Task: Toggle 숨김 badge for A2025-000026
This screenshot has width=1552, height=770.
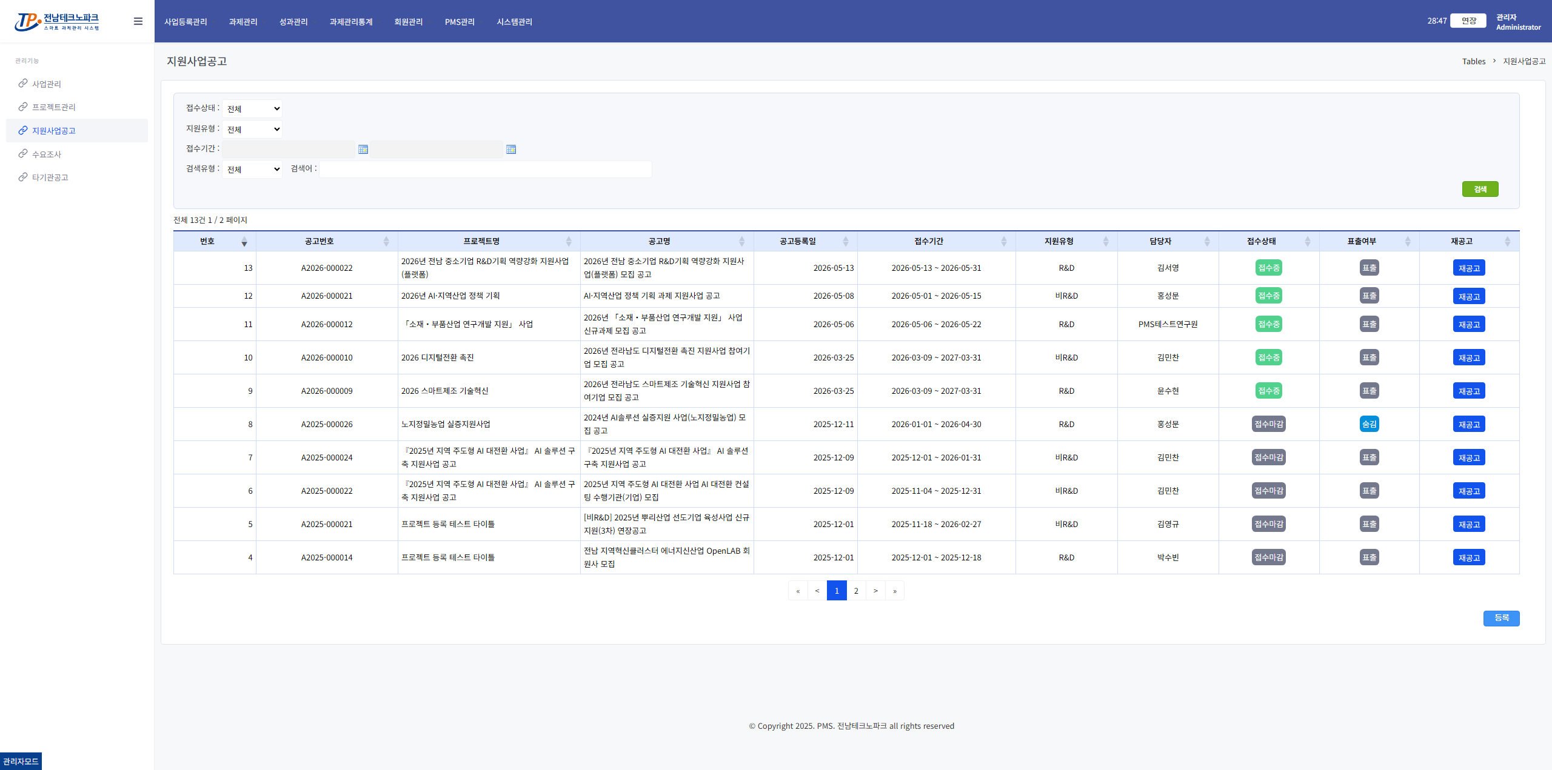Action: 1369,424
